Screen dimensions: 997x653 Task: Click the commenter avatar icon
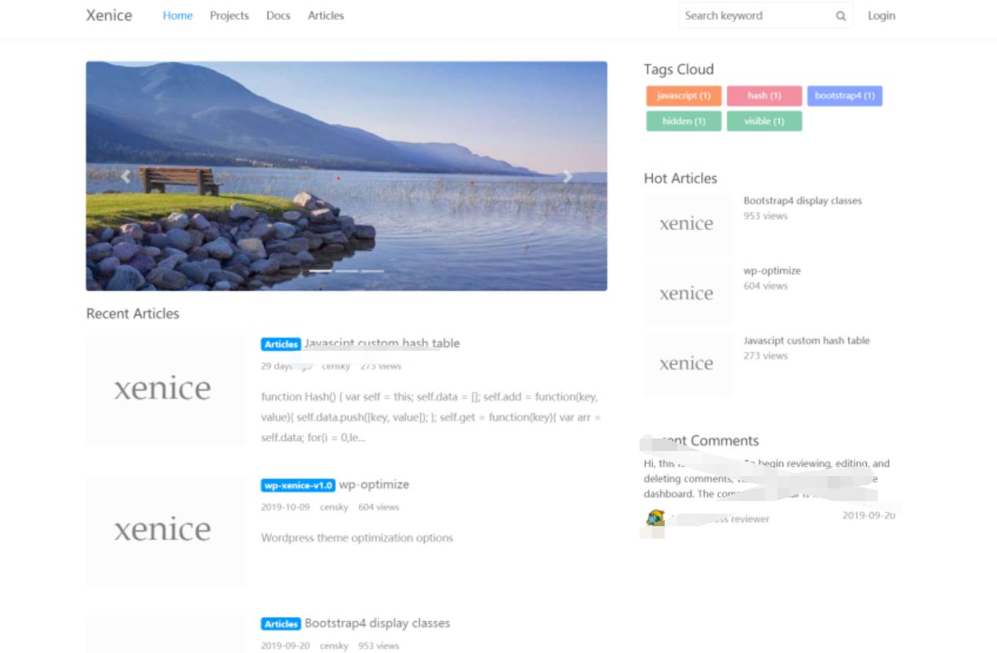655,518
